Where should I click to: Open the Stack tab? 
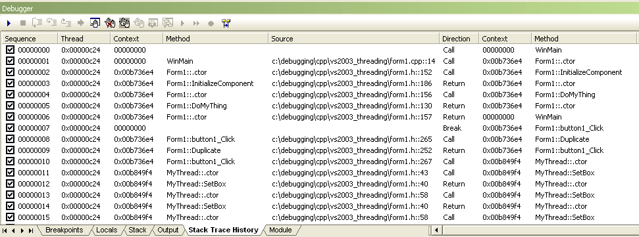[x=138, y=230]
